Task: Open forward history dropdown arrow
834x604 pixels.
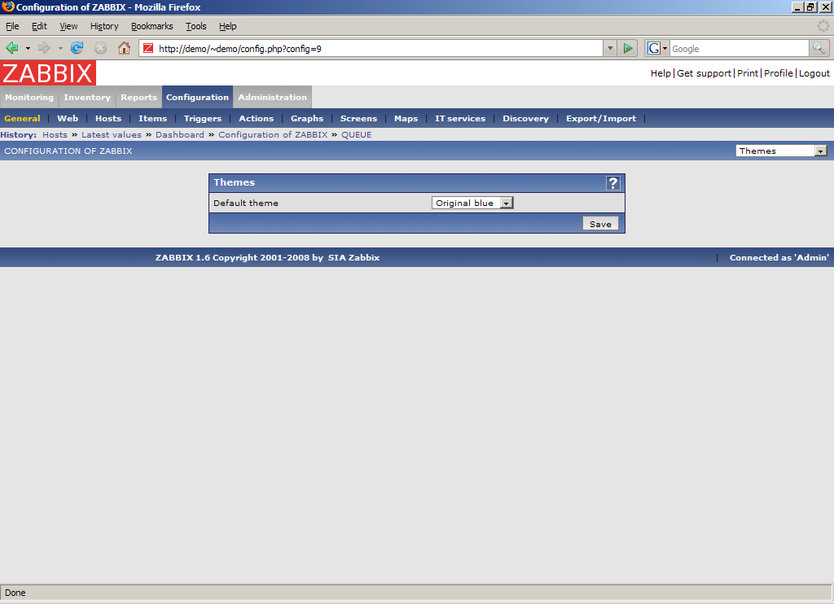Action: pyautogui.click(x=60, y=48)
